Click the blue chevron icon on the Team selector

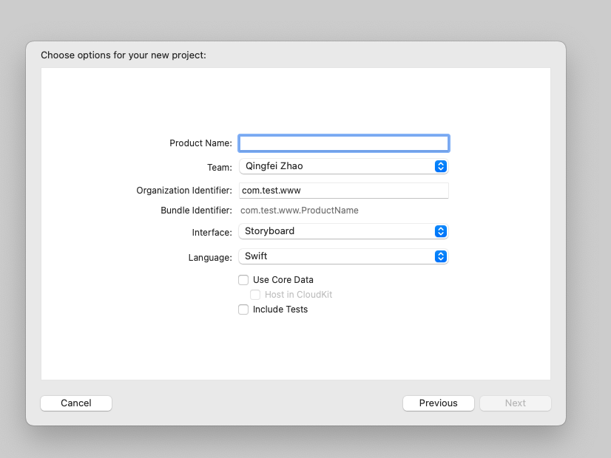(441, 166)
